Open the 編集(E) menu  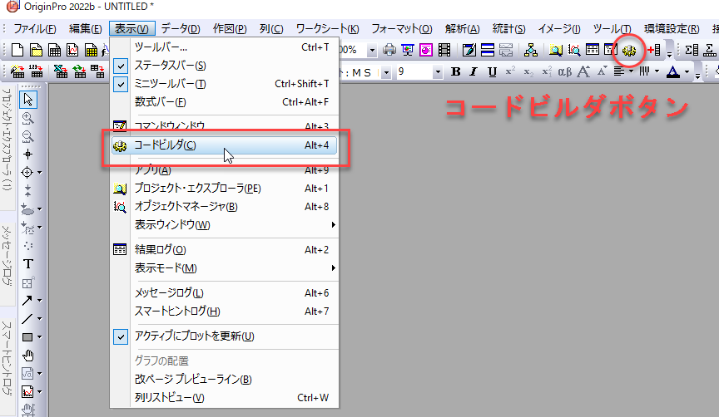[x=85, y=29]
